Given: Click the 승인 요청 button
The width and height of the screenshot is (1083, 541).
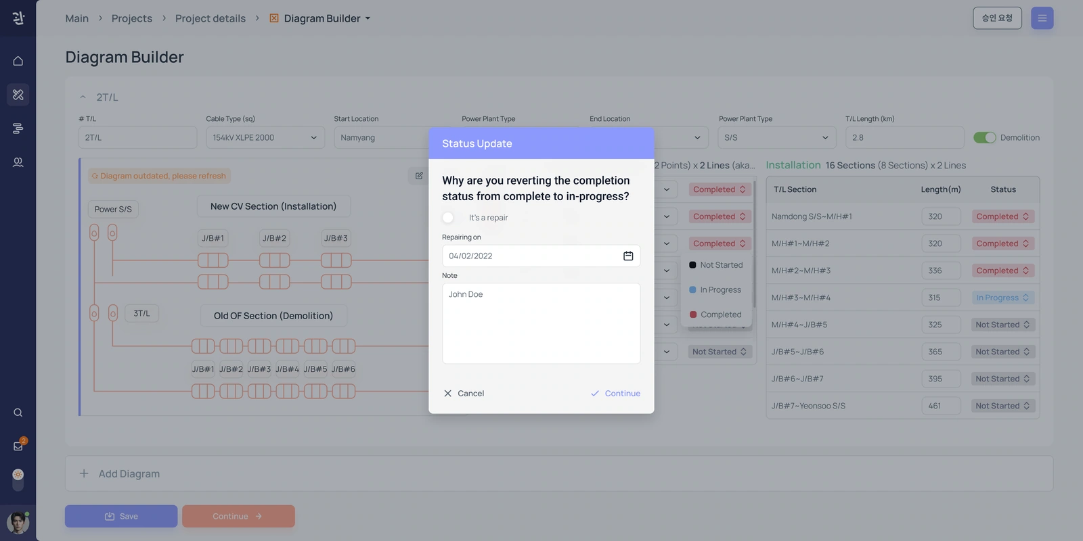Looking at the screenshot, I should click(x=997, y=18).
